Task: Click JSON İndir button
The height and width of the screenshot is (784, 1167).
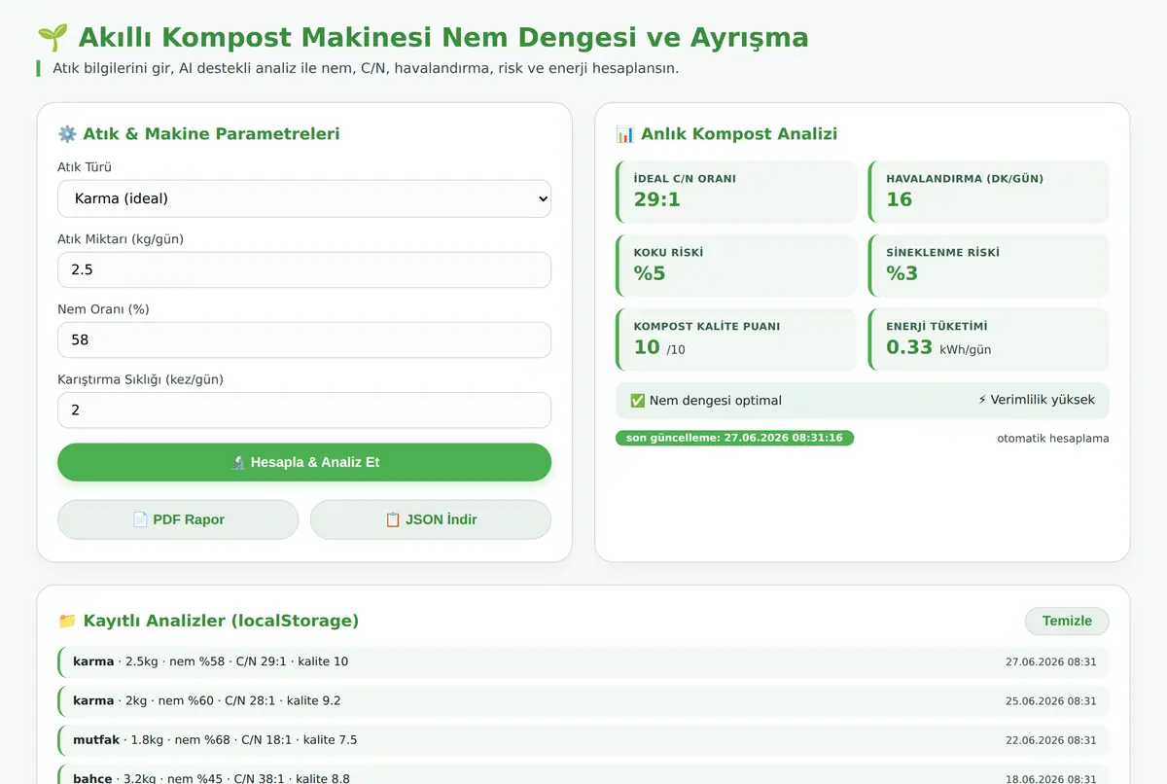Action: (431, 519)
